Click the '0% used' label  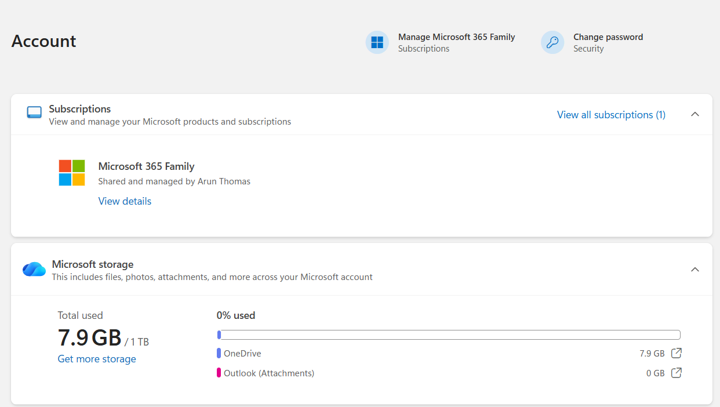(236, 315)
